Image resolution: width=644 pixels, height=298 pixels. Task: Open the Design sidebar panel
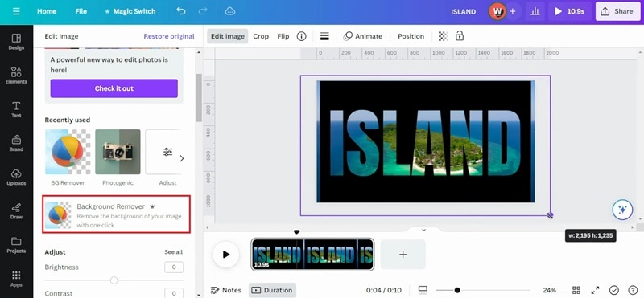(x=16, y=43)
